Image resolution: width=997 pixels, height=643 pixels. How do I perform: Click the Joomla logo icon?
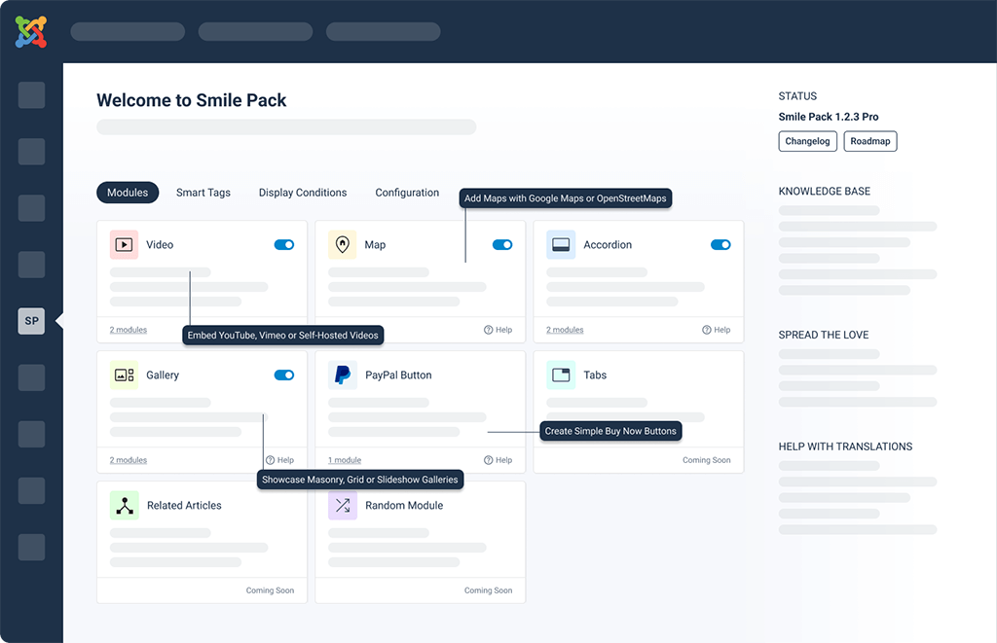pos(31,32)
